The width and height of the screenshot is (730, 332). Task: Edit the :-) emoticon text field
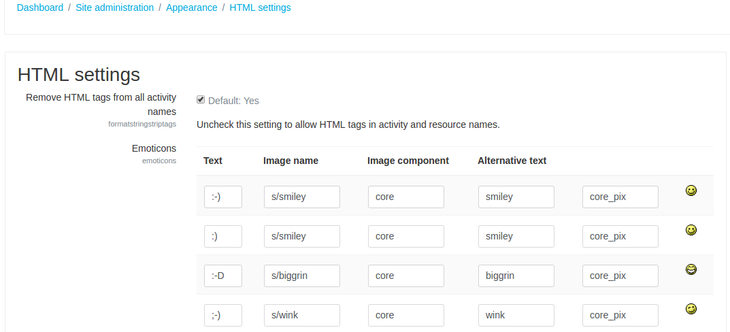(223, 197)
